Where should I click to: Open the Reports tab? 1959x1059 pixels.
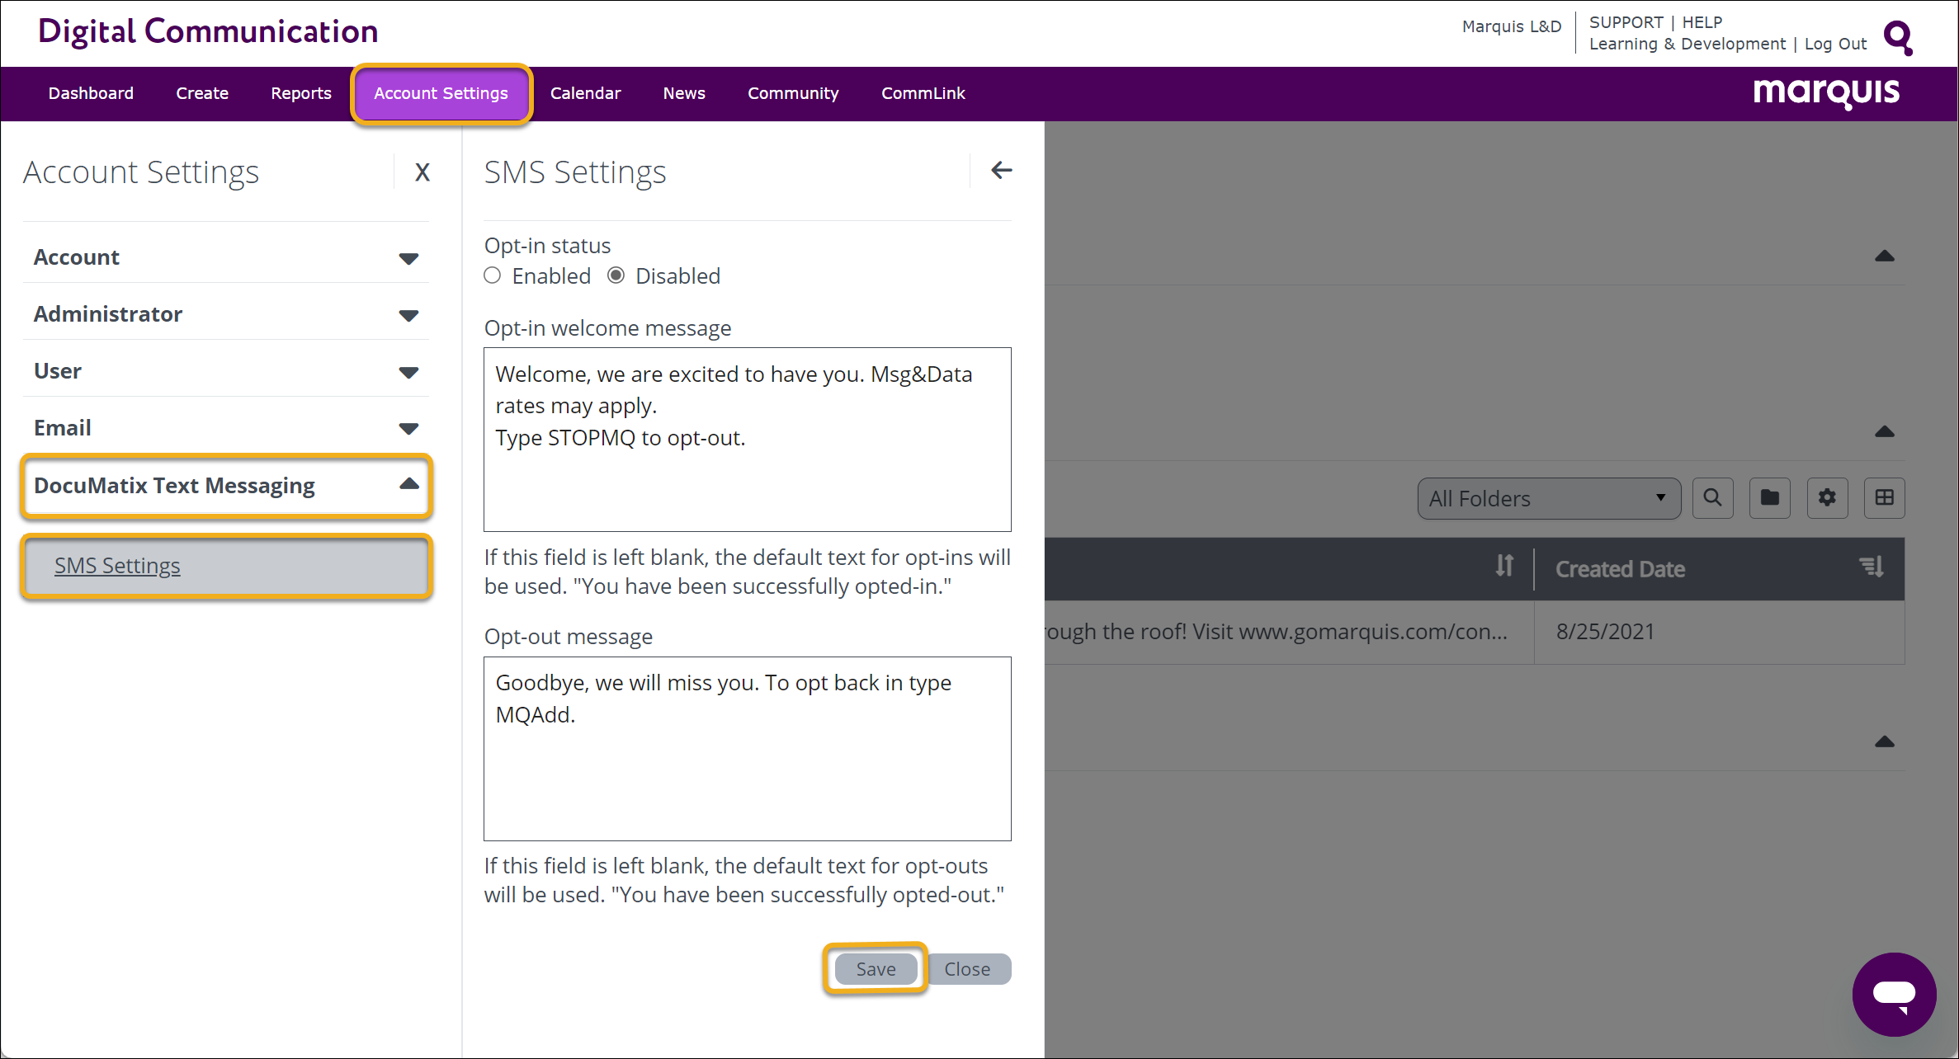pos(301,93)
